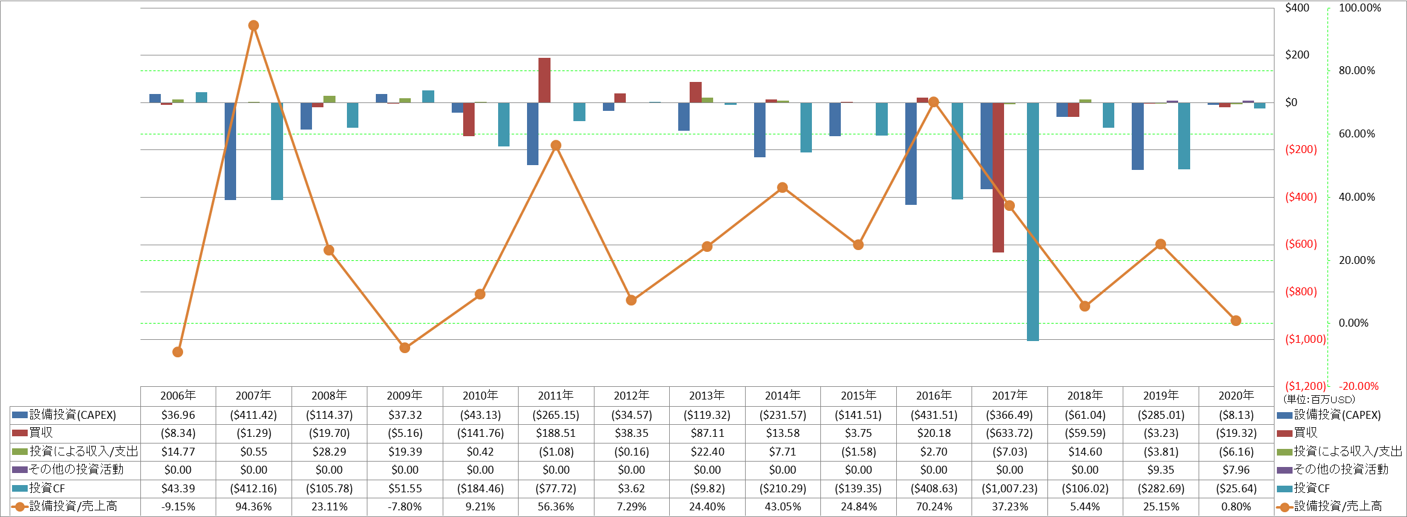Select the 2019年 投資CF teal bar

pyautogui.click(x=1184, y=136)
